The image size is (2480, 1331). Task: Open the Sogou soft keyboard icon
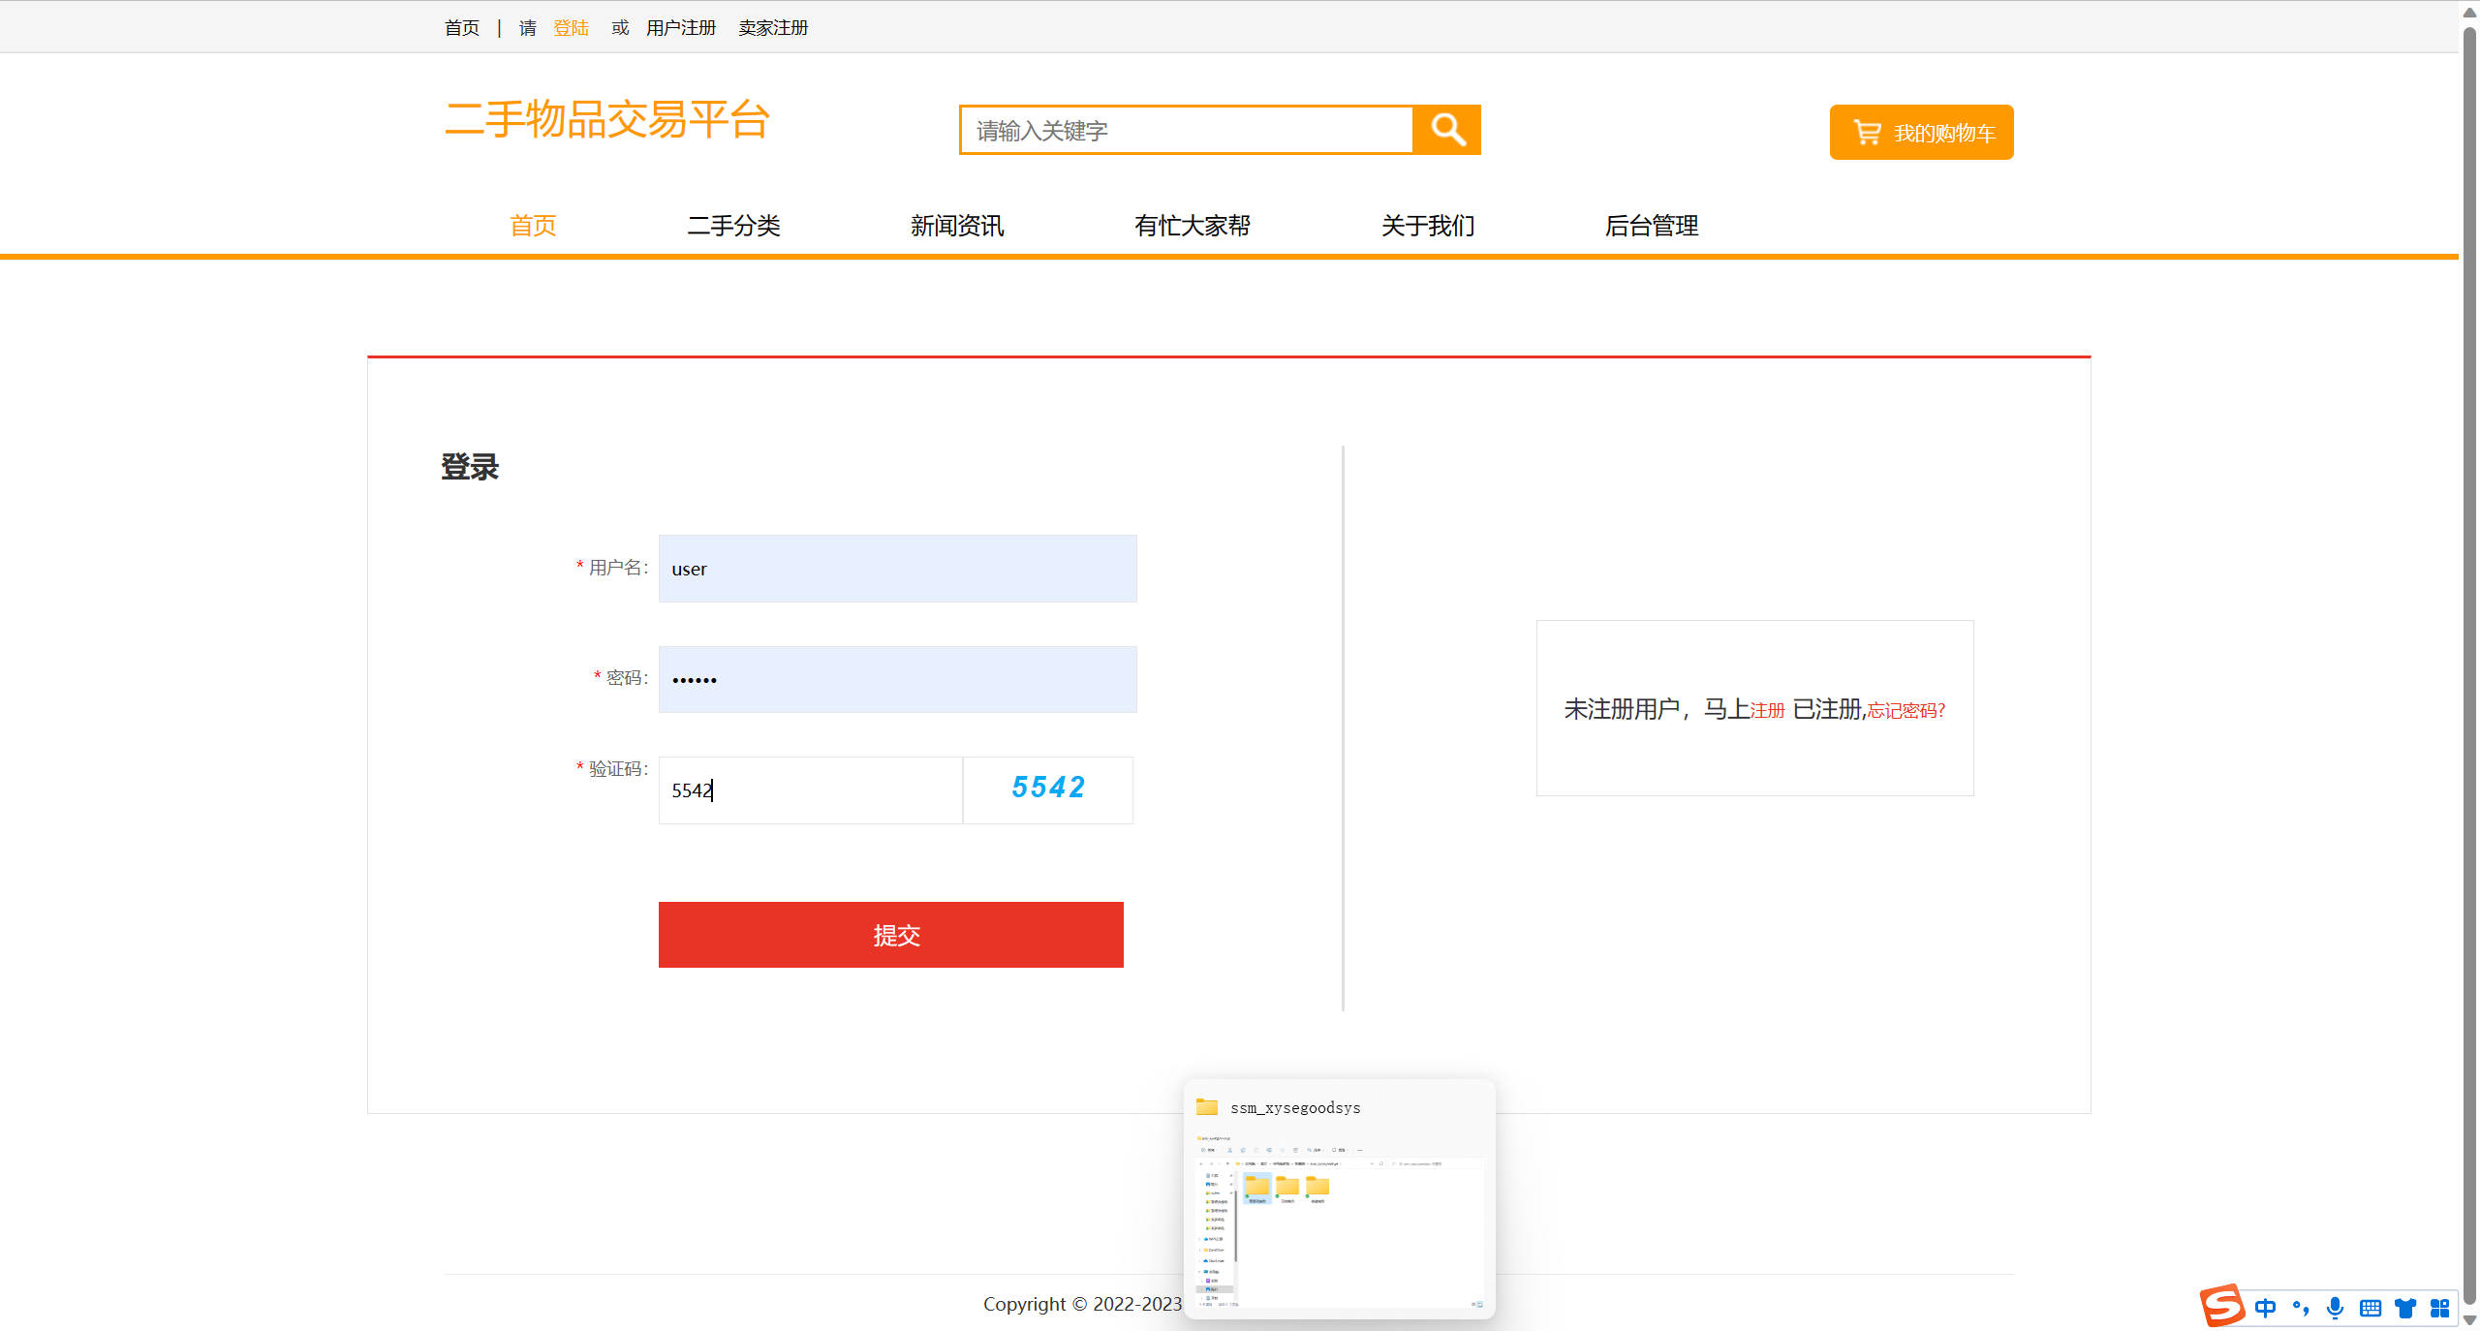coord(2371,1308)
